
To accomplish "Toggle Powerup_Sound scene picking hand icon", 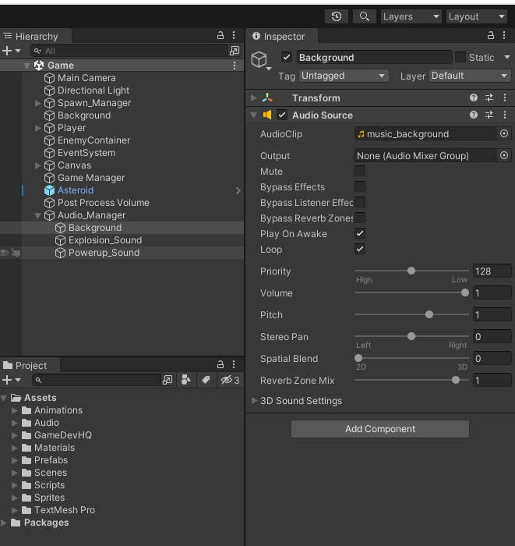I will tap(16, 253).
